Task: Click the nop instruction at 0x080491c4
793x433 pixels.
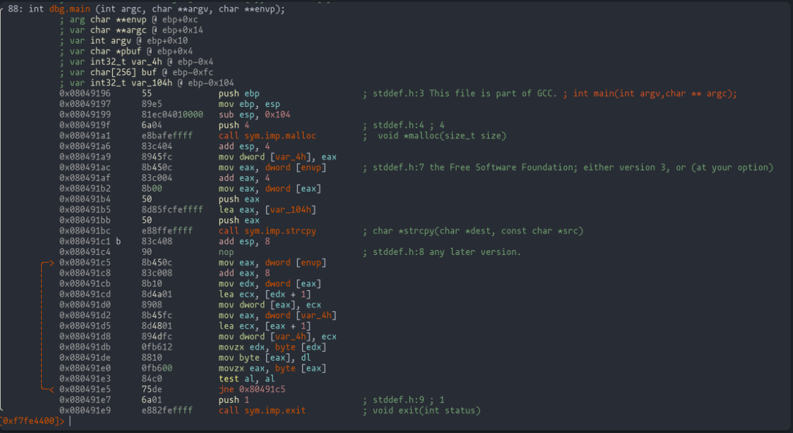Action: coord(226,252)
